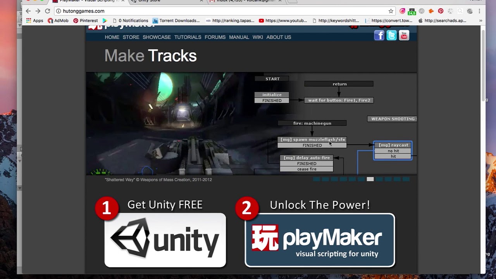Click 'wait for button: Fire1, Fire2' node
496x279 pixels.
(x=339, y=100)
